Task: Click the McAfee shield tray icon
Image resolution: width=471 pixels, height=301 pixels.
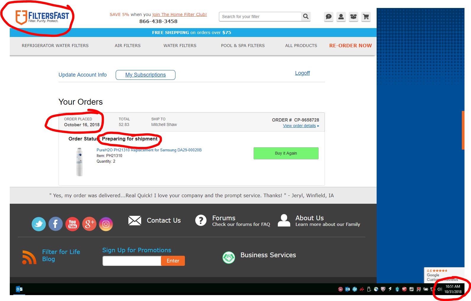Action: pos(383,289)
